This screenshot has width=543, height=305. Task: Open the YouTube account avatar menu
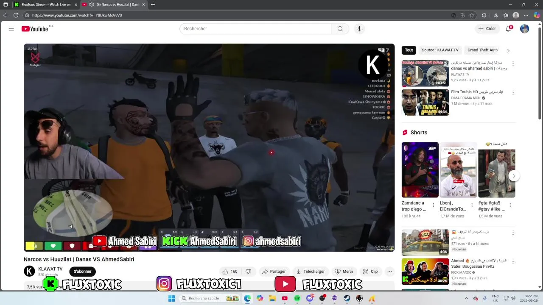pos(525,29)
